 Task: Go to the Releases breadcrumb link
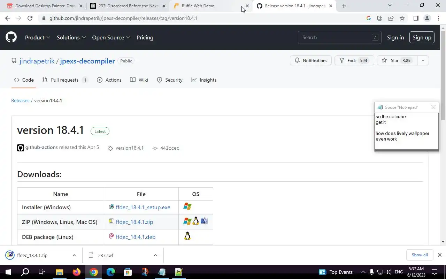pyautogui.click(x=20, y=100)
